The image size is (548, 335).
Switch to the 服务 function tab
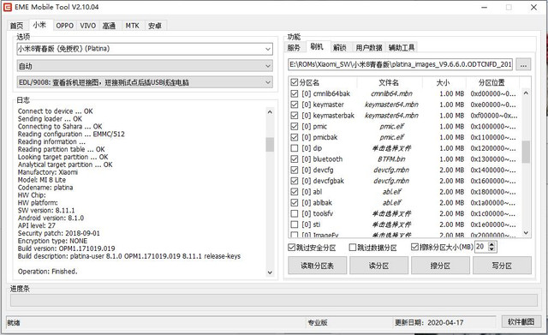pyautogui.click(x=294, y=48)
